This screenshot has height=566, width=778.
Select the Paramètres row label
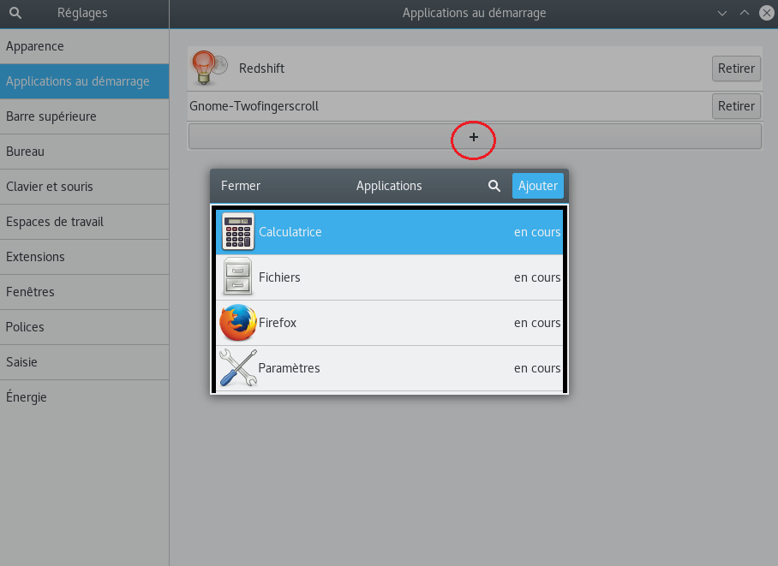[x=289, y=368]
